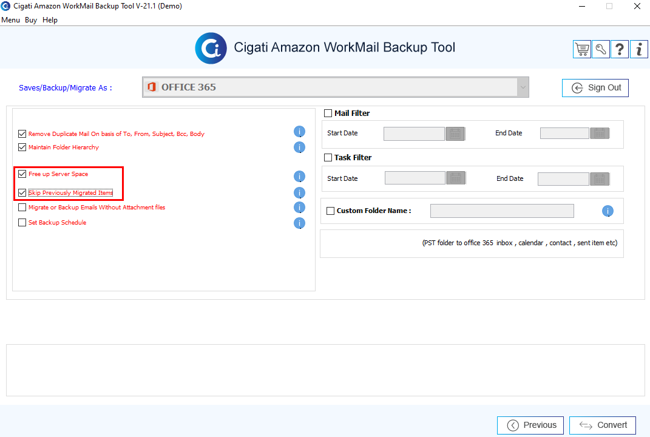This screenshot has width=650, height=437.
Task: Click the Saves/Backup/Migrate As label
Action: [66, 88]
